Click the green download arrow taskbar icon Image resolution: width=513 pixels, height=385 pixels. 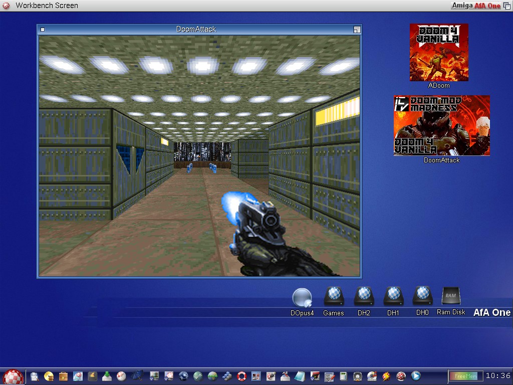click(107, 376)
